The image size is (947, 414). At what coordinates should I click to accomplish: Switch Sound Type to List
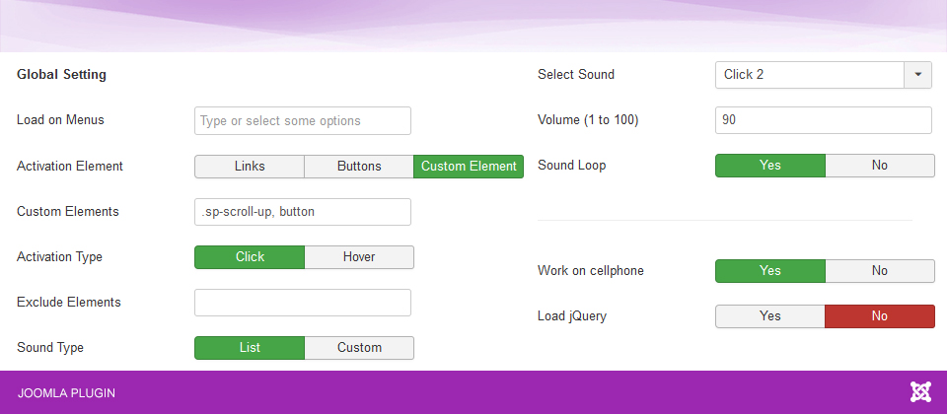click(250, 348)
